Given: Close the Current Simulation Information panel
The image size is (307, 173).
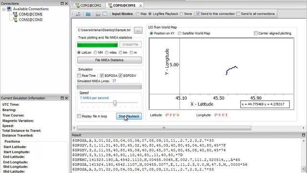Looking at the screenshot, I should click(x=66, y=98).
